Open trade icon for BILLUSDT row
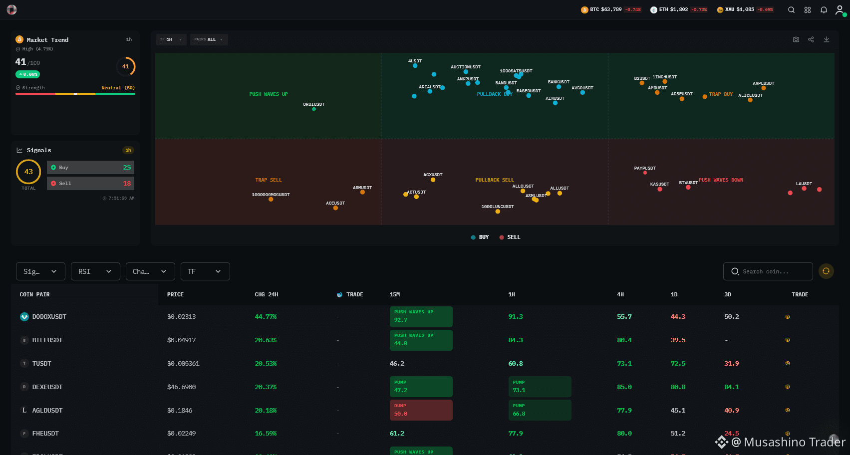Image resolution: width=850 pixels, height=455 pixels. (x=788, y=340)
